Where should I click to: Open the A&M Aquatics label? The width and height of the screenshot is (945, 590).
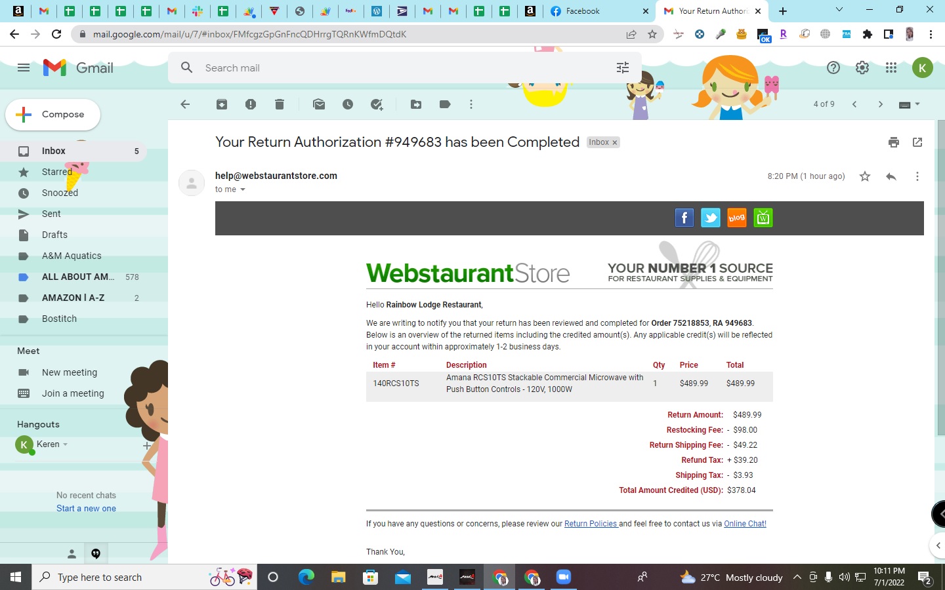click(x=73, y=256)
